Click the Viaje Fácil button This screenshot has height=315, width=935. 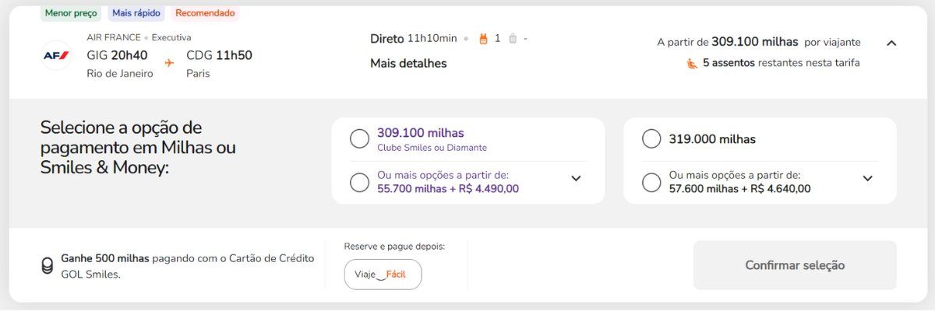pyautogui.click(x=383, y=274)
